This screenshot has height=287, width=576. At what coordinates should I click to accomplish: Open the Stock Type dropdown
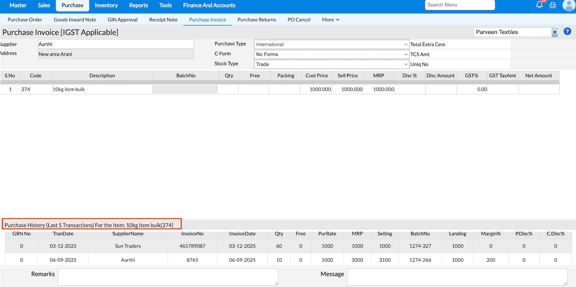coord(332,64)
